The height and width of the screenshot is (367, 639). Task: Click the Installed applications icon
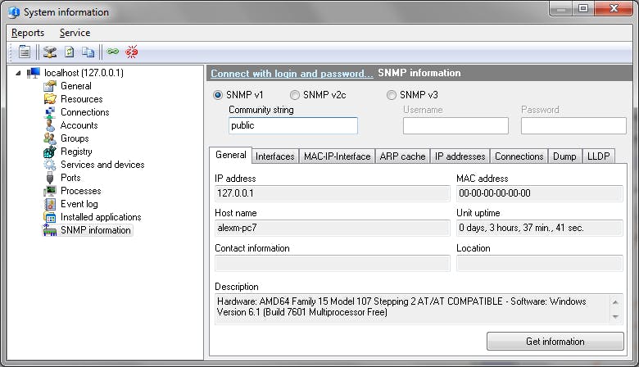pos(50,217)
